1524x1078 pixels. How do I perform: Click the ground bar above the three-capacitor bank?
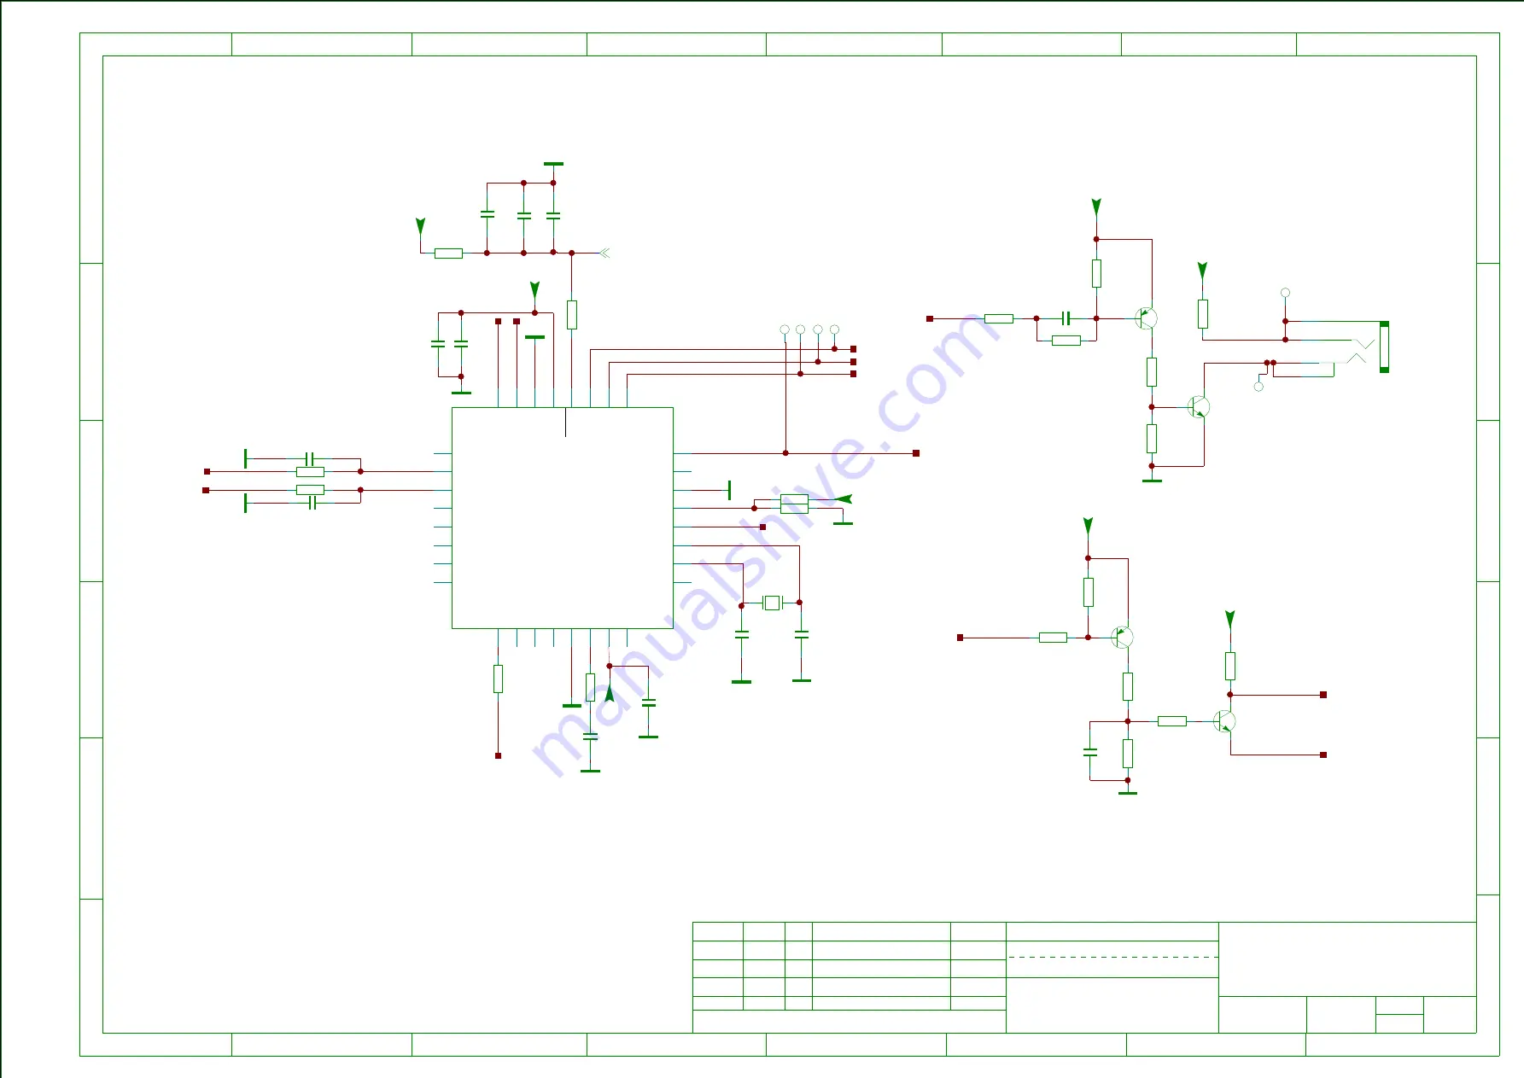[553, 164]
